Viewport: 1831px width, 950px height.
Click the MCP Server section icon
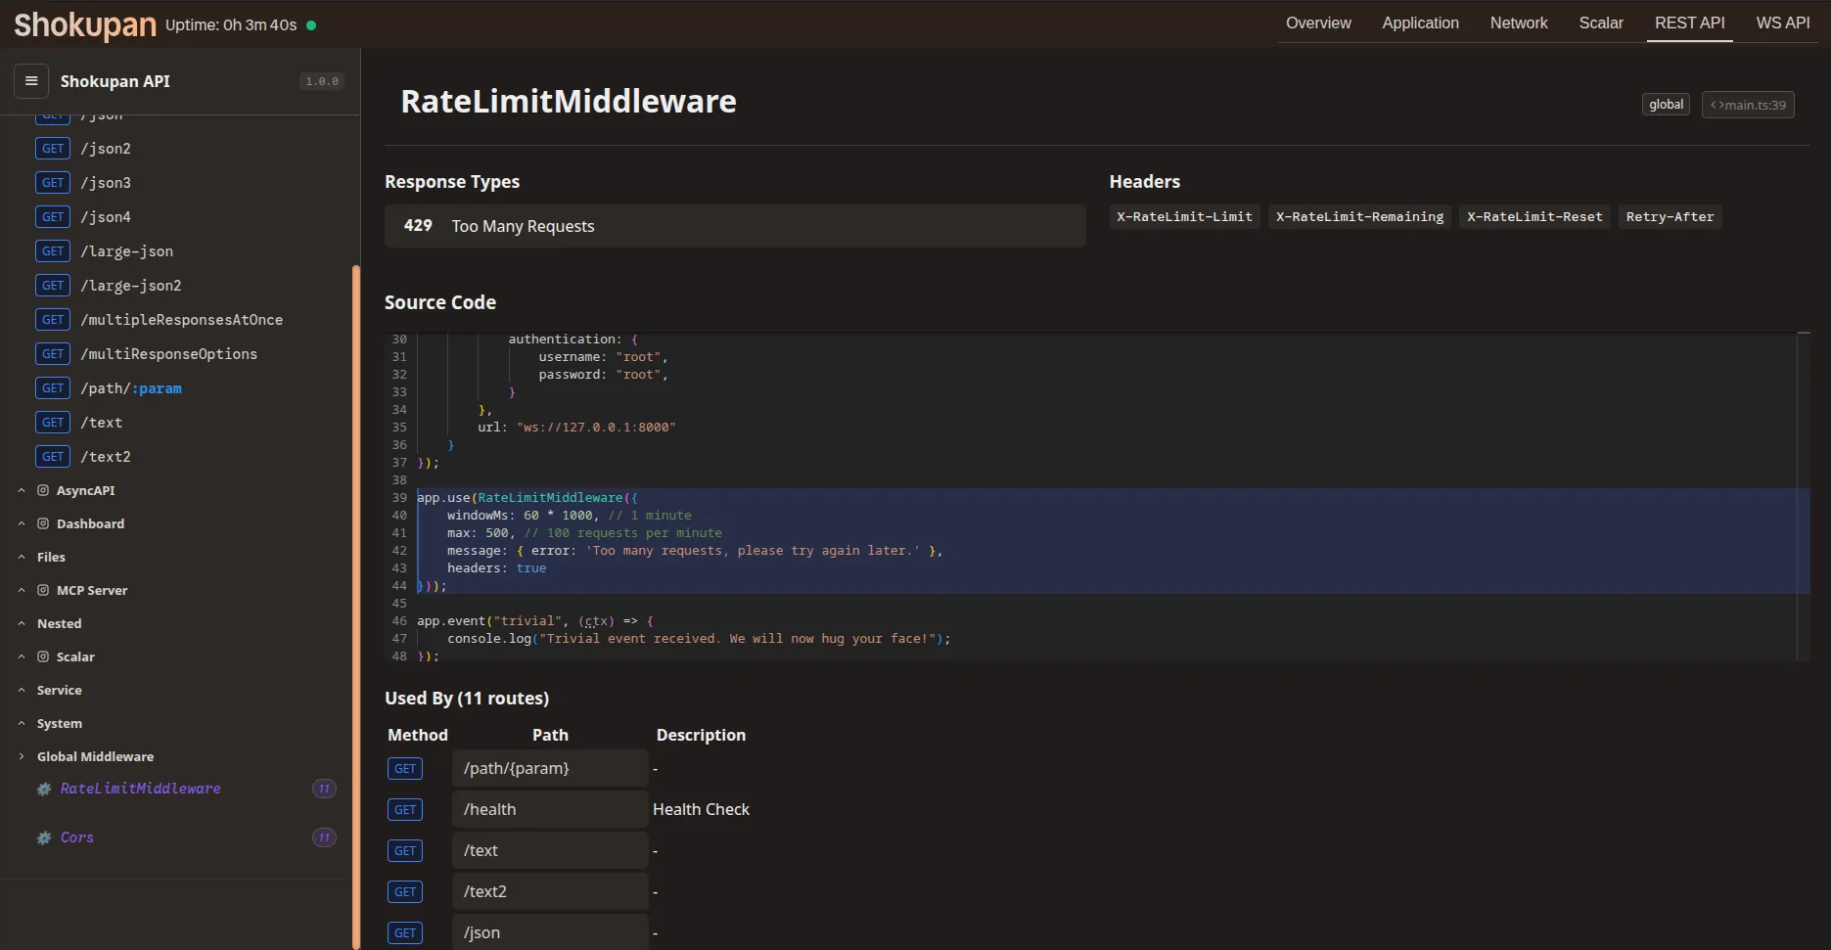coord(42,590)
